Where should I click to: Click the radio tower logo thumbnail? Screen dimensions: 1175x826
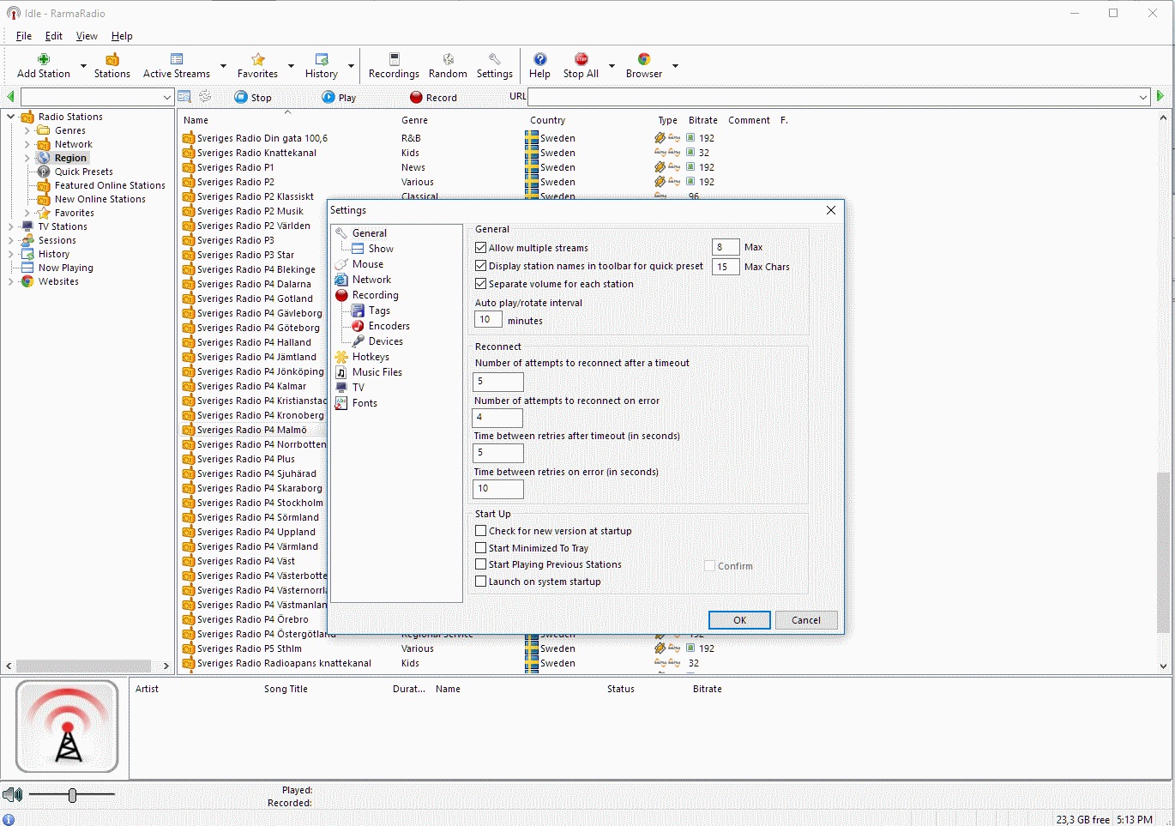67,727
